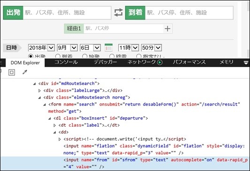Click the 到着 arrival input field
Image resolution: width=250 pixels, height=171 pixels.
click(189, 13)
